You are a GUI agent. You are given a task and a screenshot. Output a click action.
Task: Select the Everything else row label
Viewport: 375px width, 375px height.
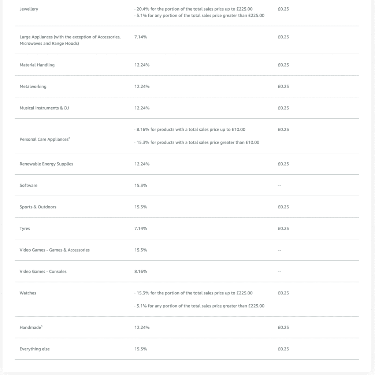coord(34,349)
